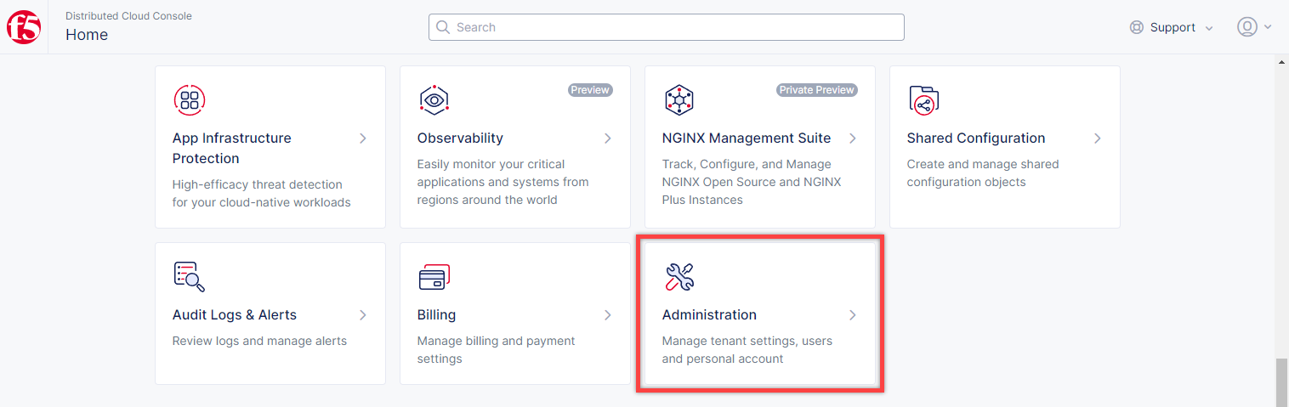Open App Infrastructure Protection title link
This screenshot has height=407, width=1289.
[232, 148]
